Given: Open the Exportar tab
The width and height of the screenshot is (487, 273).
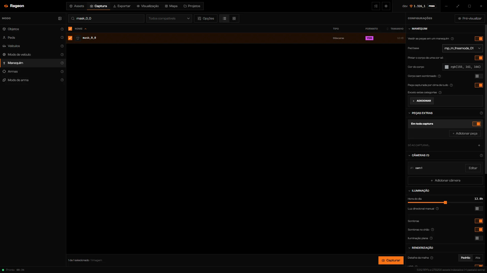Looking at the screenshot, I should 122,6.
